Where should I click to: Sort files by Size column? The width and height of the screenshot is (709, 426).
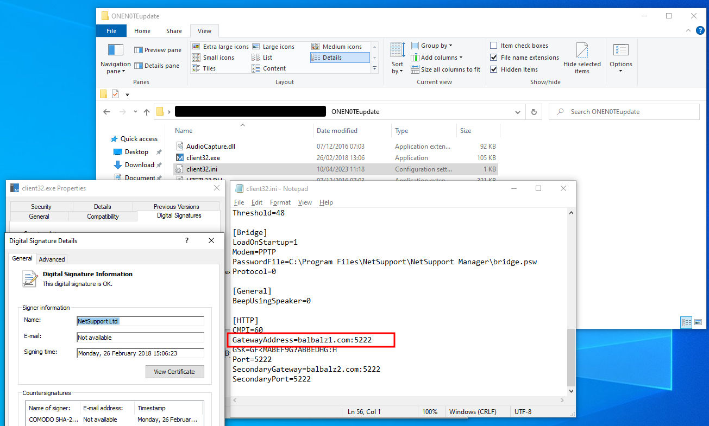pyautogui.click(x=478, y=131)
